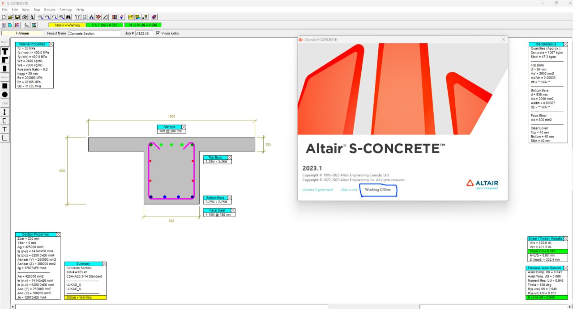Select the L-Beam shape in the left palette

[5, 60]
